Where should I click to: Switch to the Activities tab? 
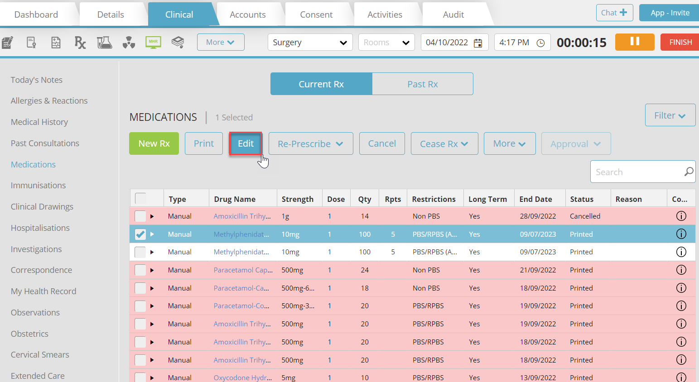[385, 14]
